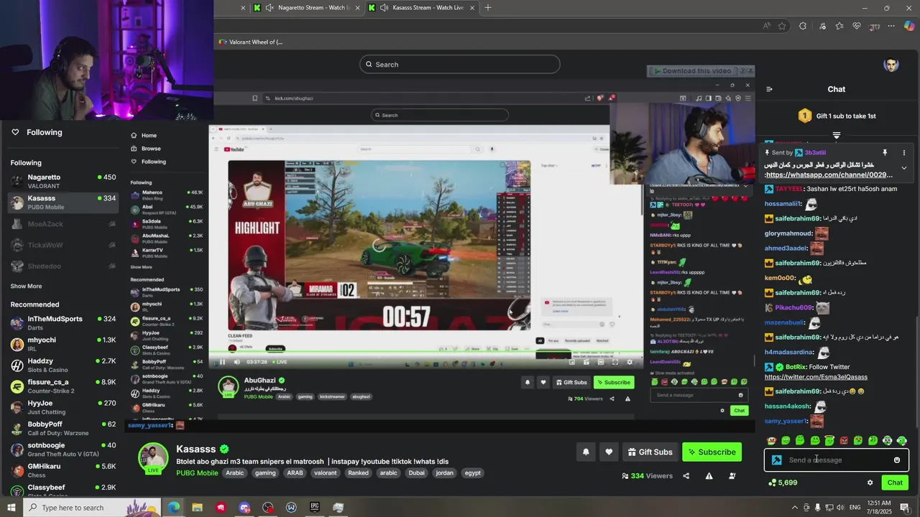Click the Download this video button
Image resolution: width=920 pixels, height=517 pixels.
[693, 71]
